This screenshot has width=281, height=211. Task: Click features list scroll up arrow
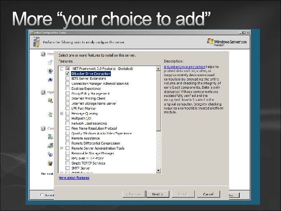[158, 69]
